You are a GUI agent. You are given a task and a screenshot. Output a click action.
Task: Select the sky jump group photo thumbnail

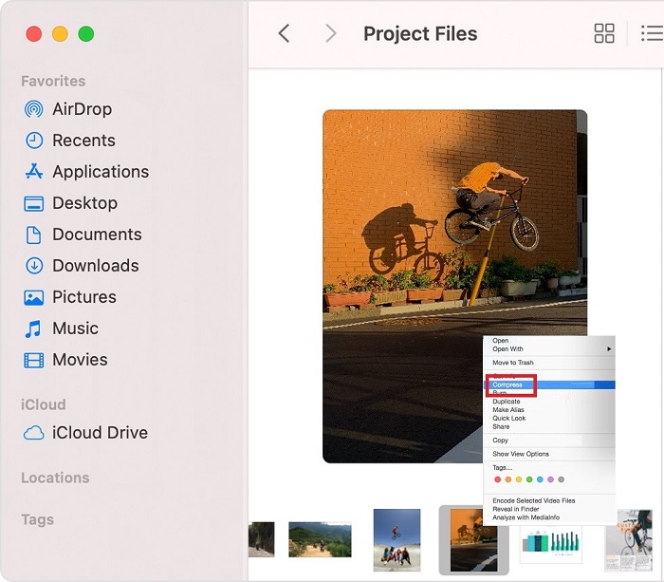coord(397,540)
